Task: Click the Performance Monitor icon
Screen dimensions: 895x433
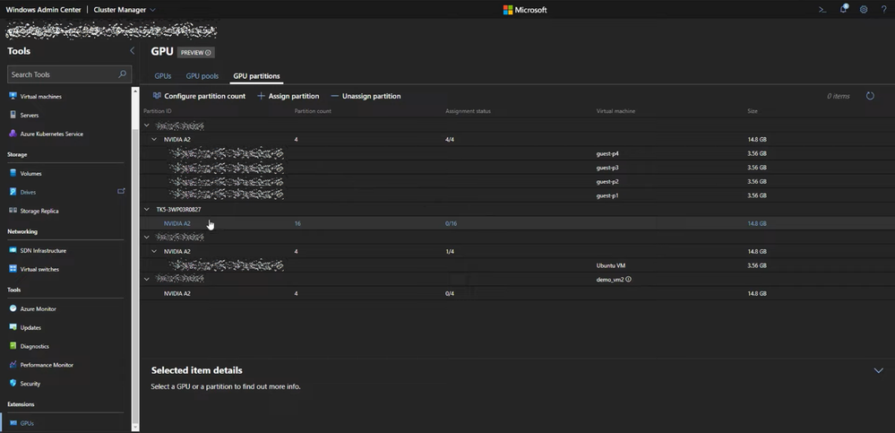Action: pyautogui.click(x=13, y=365)
